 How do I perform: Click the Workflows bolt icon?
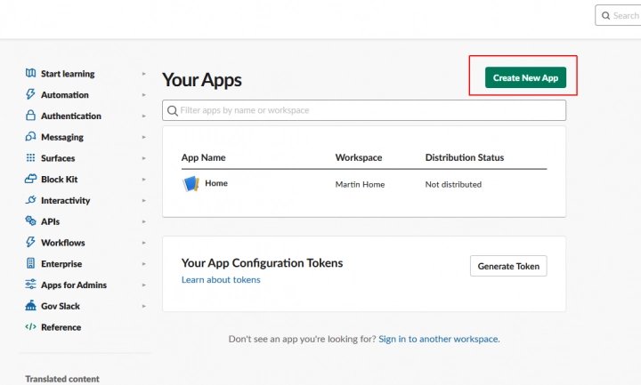pyautogui.click(x=30, y=242)
